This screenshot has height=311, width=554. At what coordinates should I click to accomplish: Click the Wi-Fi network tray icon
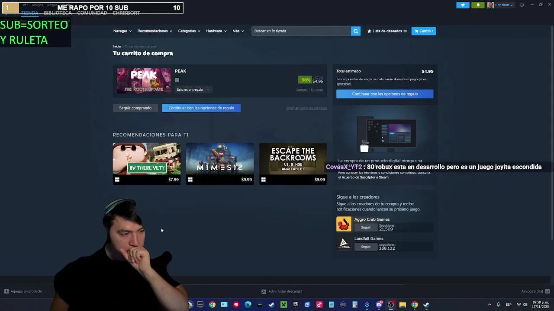[519, 305]
